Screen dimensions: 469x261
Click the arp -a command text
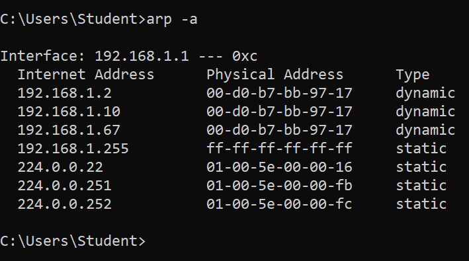(x=172, y=20)
